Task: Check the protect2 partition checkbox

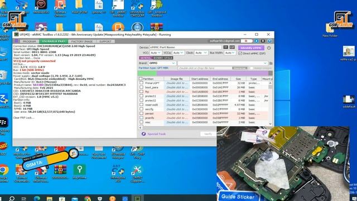Action: click(x=141, y=100)
